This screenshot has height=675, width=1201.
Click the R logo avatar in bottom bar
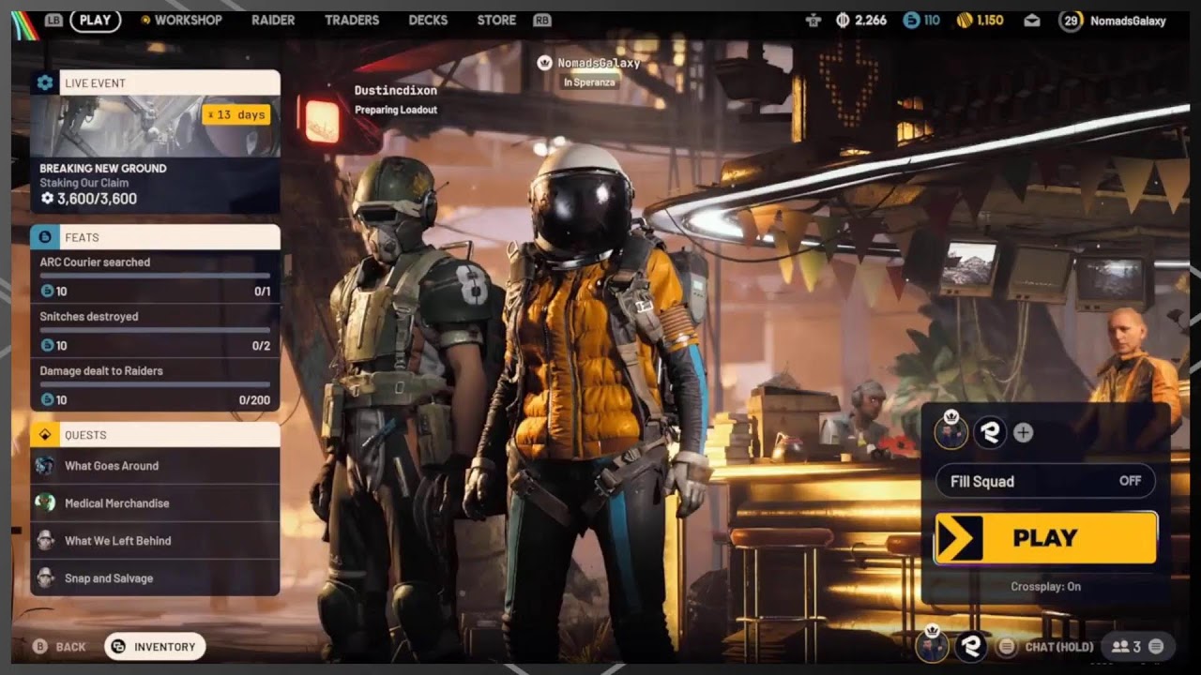pyautogui.click(x=970, y=646)
